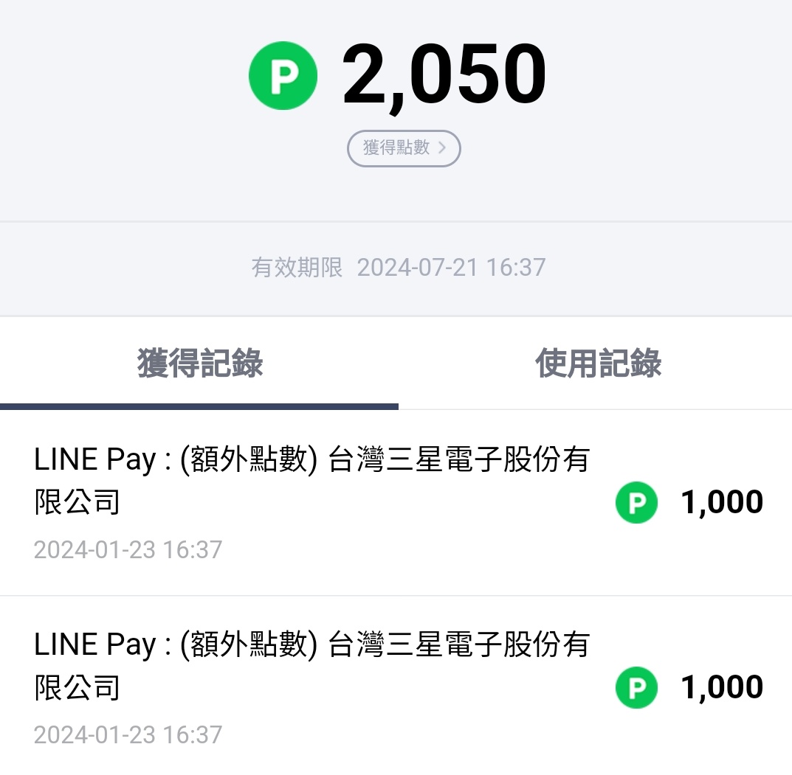Switch to the 獲得記錄 tab

coord(199,364)
